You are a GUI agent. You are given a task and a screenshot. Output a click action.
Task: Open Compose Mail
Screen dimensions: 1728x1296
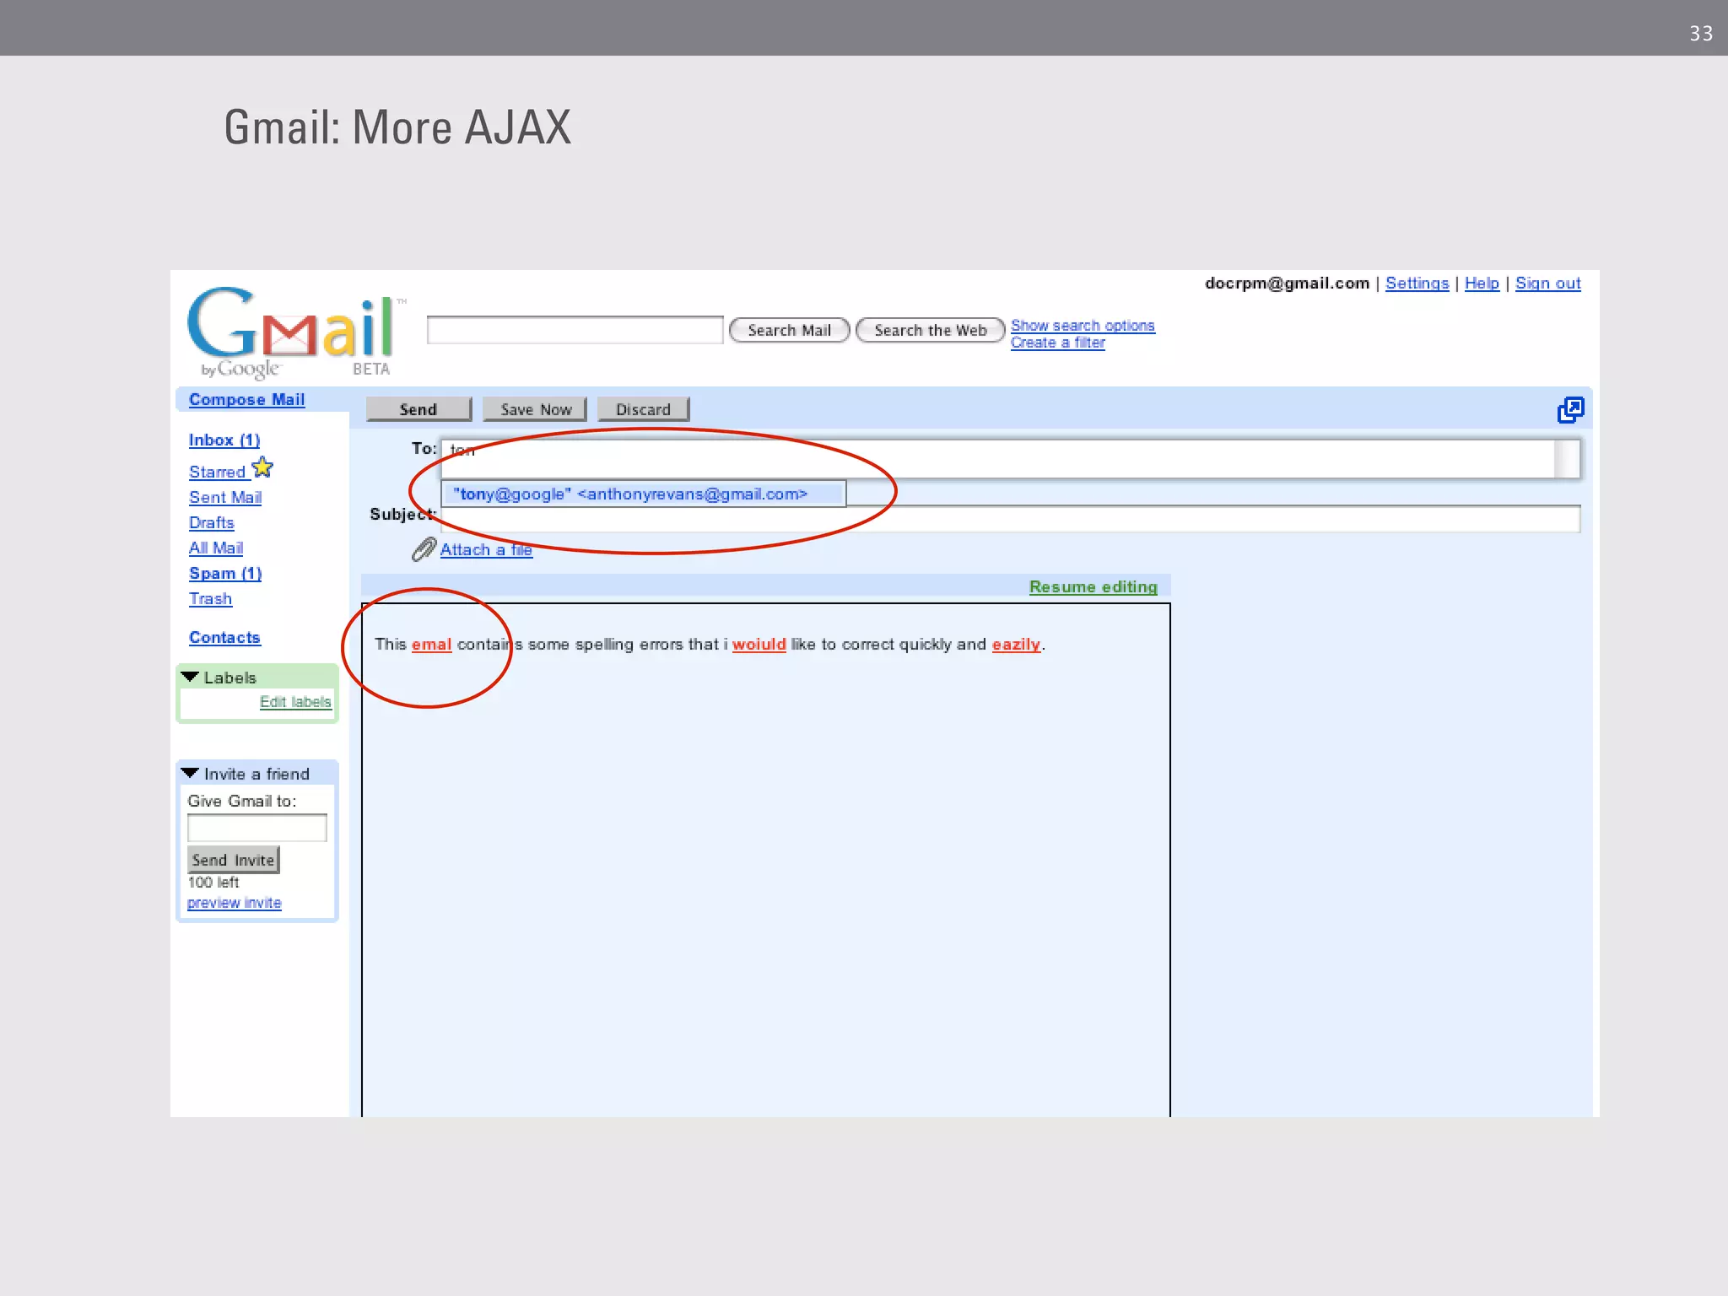(x=246, y=400)
